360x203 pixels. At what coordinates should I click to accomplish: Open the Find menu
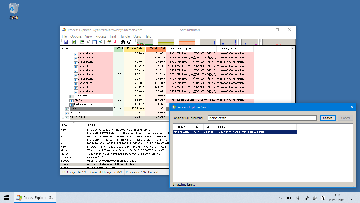click(113, 36)
